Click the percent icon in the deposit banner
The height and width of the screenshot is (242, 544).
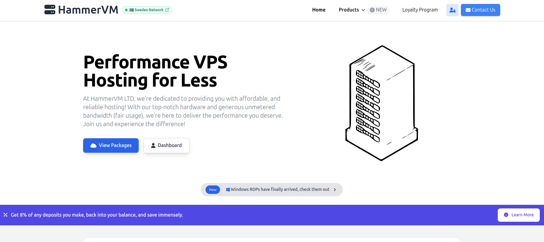coord(5,215)
